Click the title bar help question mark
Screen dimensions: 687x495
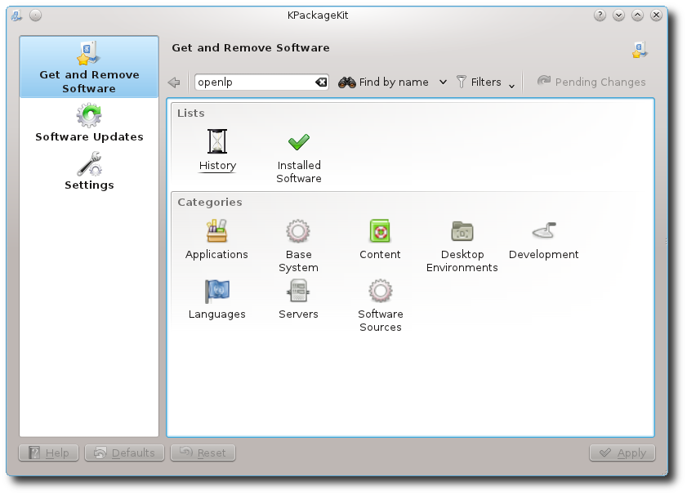pos(600,16)
